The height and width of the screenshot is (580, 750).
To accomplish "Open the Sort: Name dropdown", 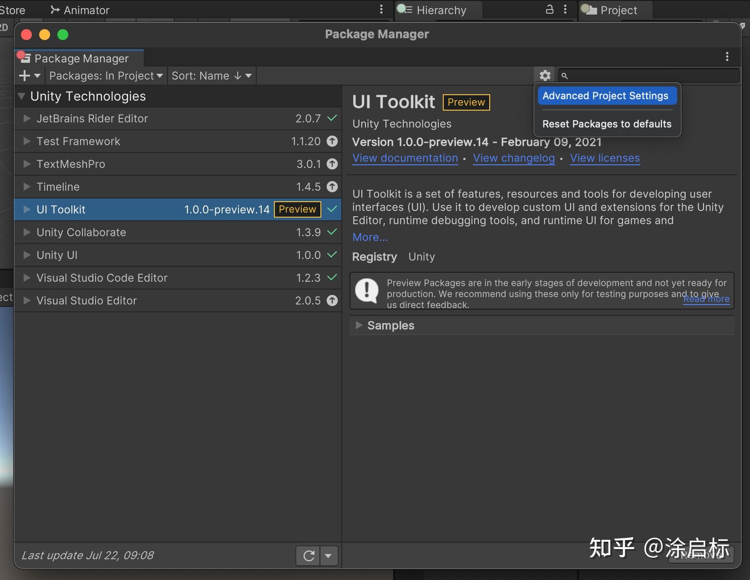I will [x=211, y=76].
